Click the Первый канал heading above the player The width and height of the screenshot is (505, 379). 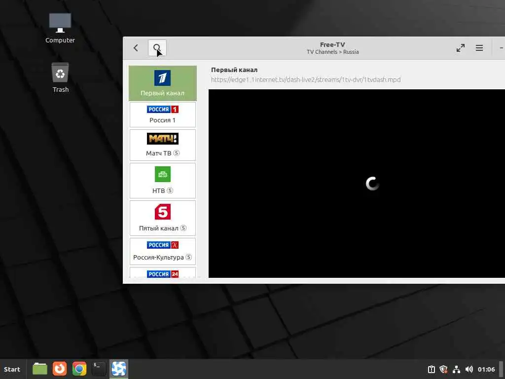[234, 70]
